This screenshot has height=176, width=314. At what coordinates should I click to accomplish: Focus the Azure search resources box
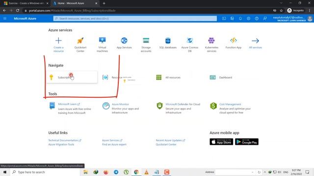tap(135, 19)
